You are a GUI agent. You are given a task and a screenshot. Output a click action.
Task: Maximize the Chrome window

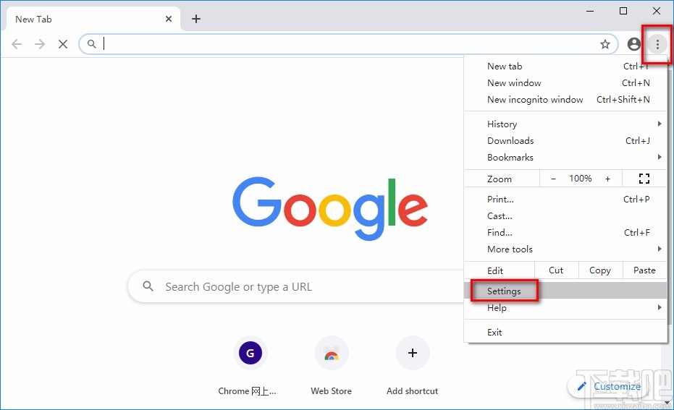point(623,11)
